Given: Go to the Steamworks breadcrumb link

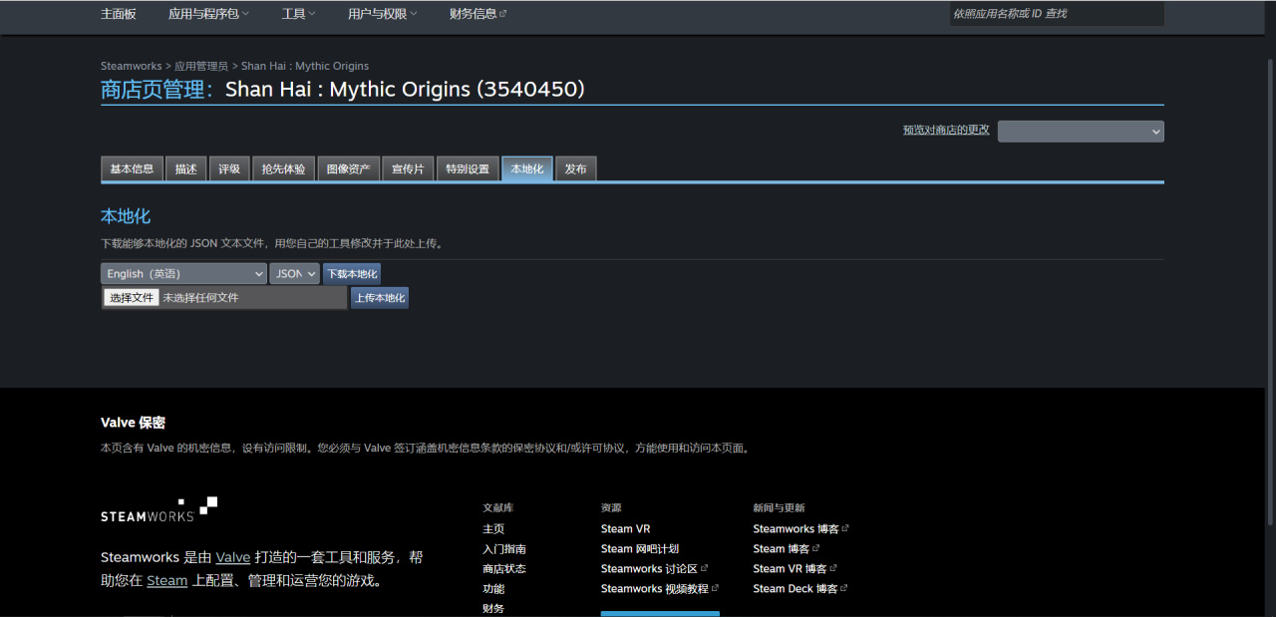Looking at the screenshot, I should tap(131, 66).
